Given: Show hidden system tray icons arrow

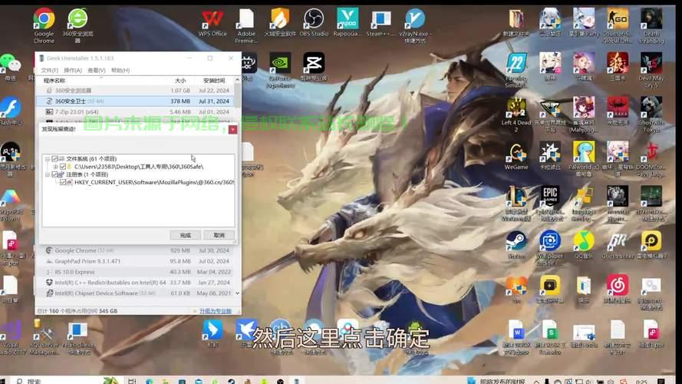Looking at the screenshot, I should point(536,382).
